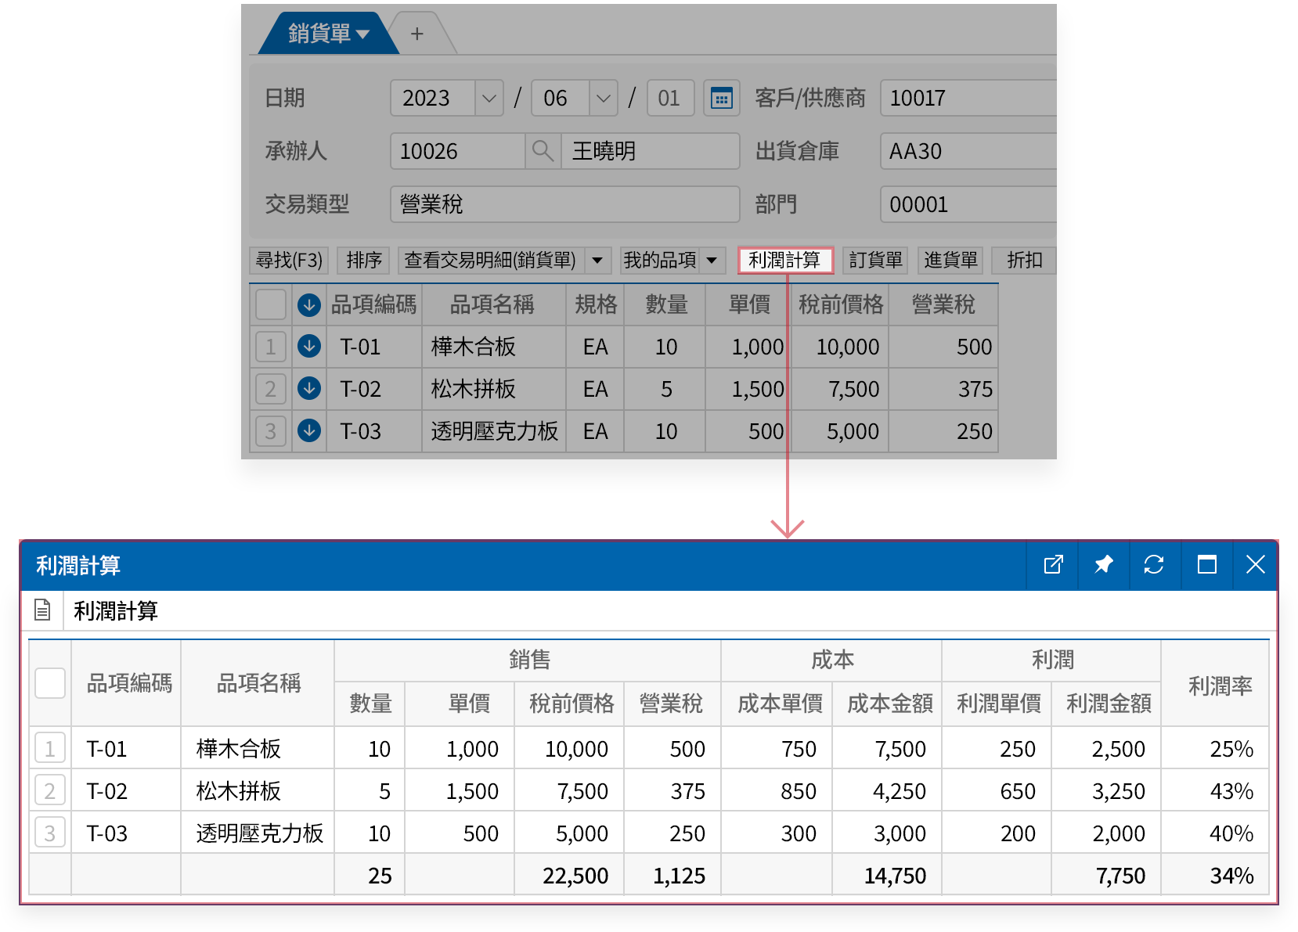
Task: Open a new tab with the plus button
Action: point(416,33)
